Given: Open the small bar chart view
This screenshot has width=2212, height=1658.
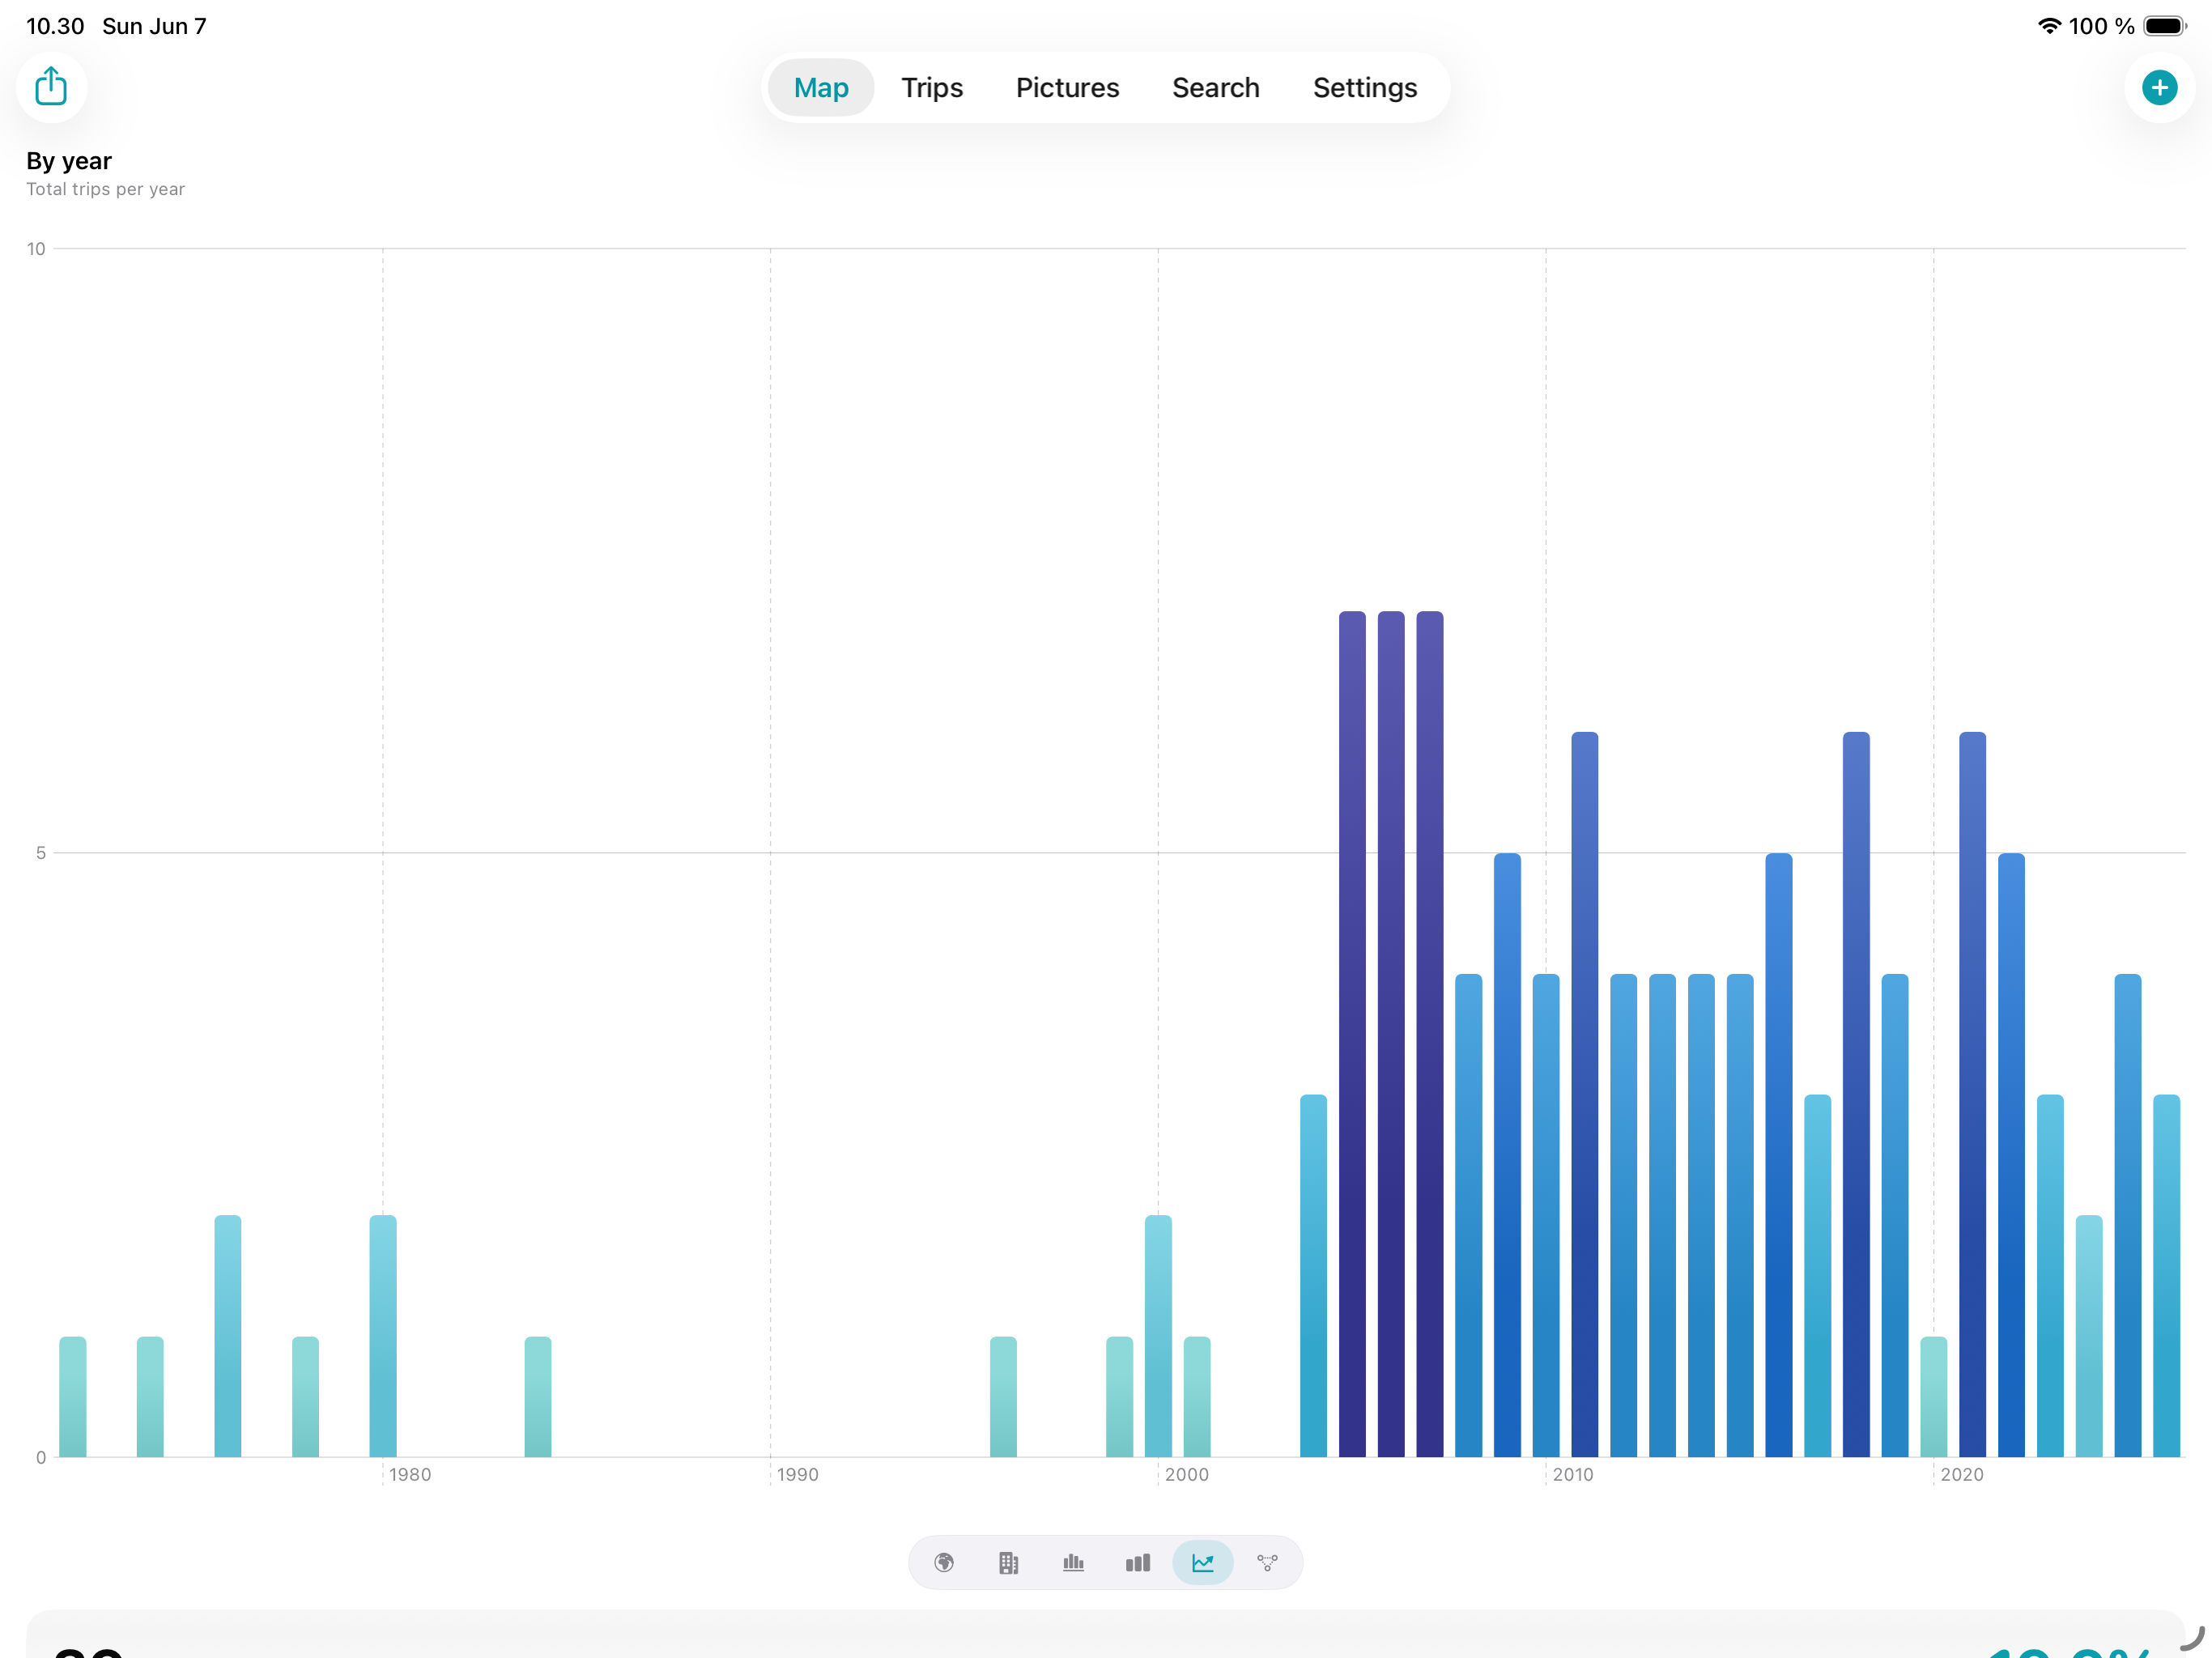Looking at the screenshot, I should pyautogui.click(x=1073, y=1562).
